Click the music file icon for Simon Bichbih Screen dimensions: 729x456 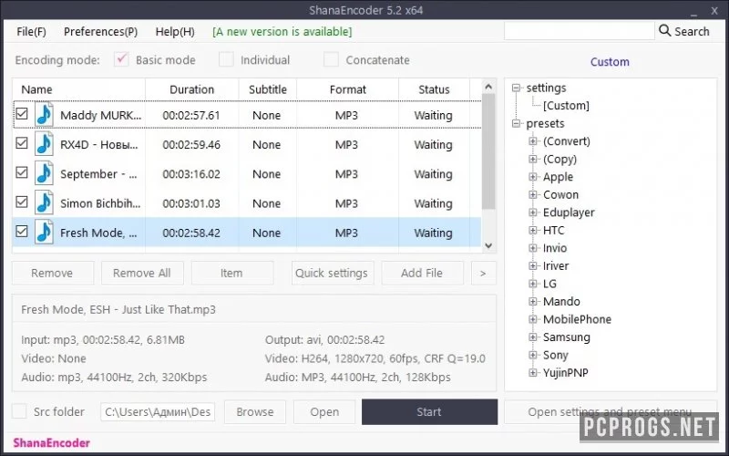click(x=44, y=202)
